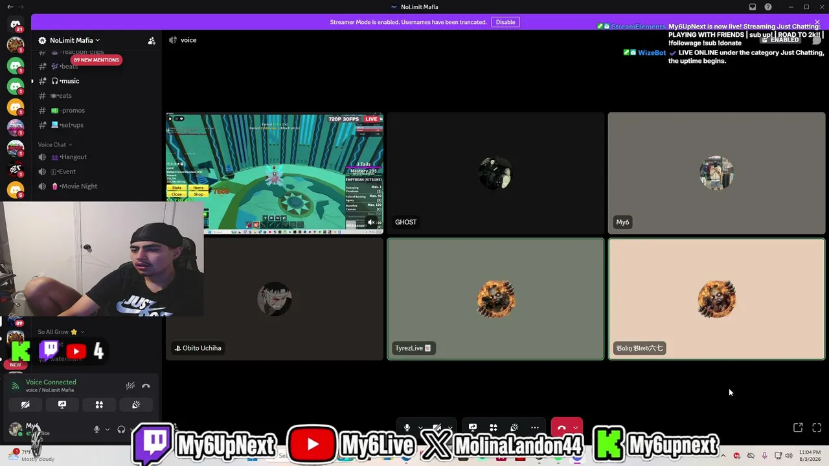The image size is (829, 466).
Task: Open the help icon in title bar
Action: pos(768,7)
